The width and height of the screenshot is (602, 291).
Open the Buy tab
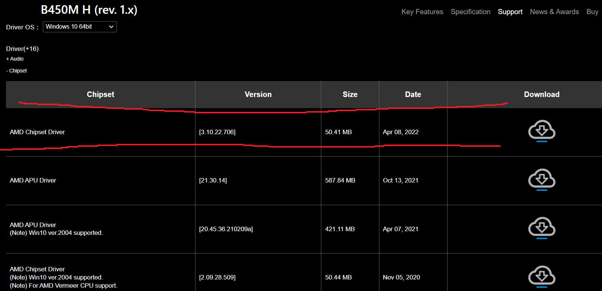[x=592, y=12]
